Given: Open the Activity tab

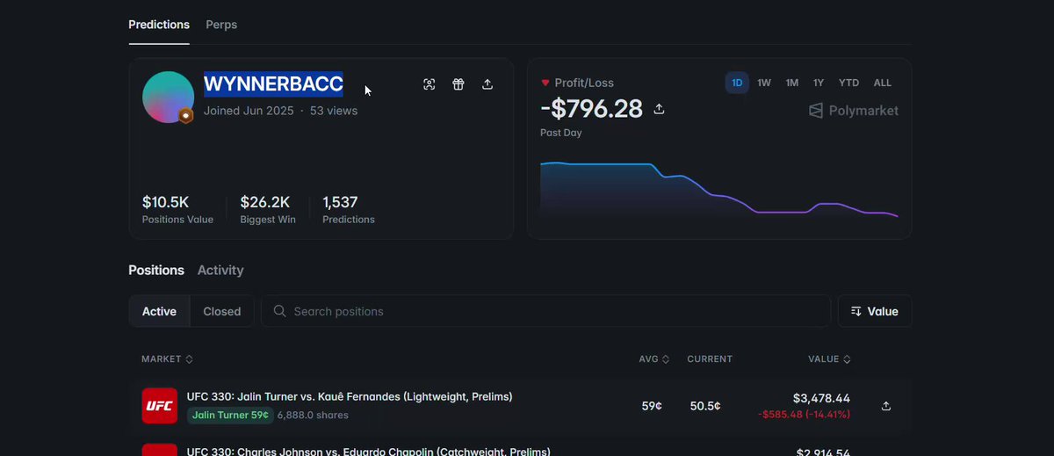Looking at the screenshot, I should click(220, 270).
